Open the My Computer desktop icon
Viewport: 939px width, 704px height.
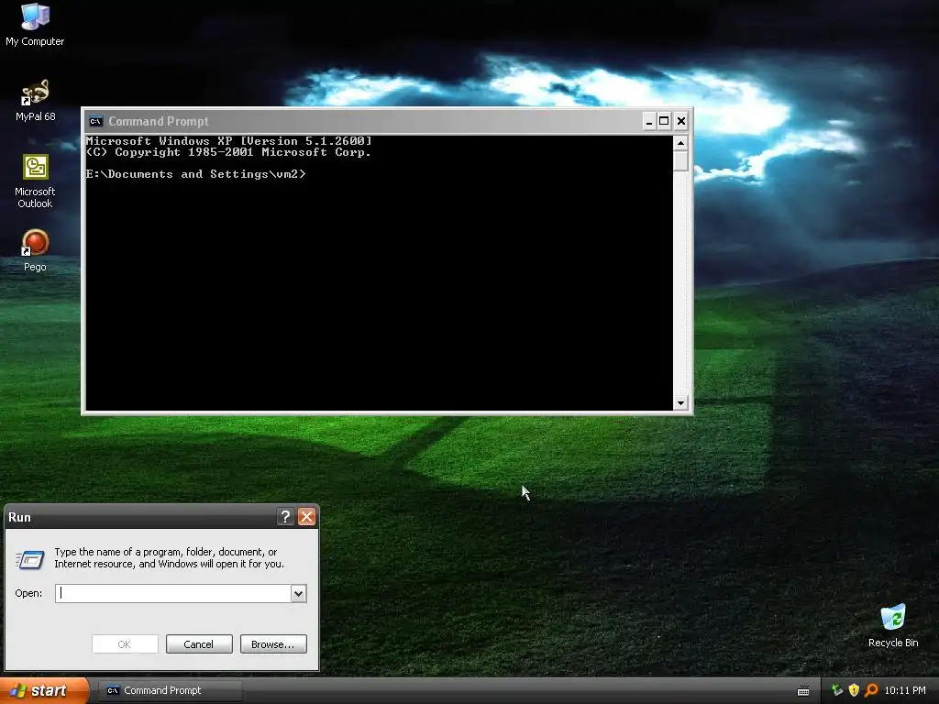tap(35, 24)
